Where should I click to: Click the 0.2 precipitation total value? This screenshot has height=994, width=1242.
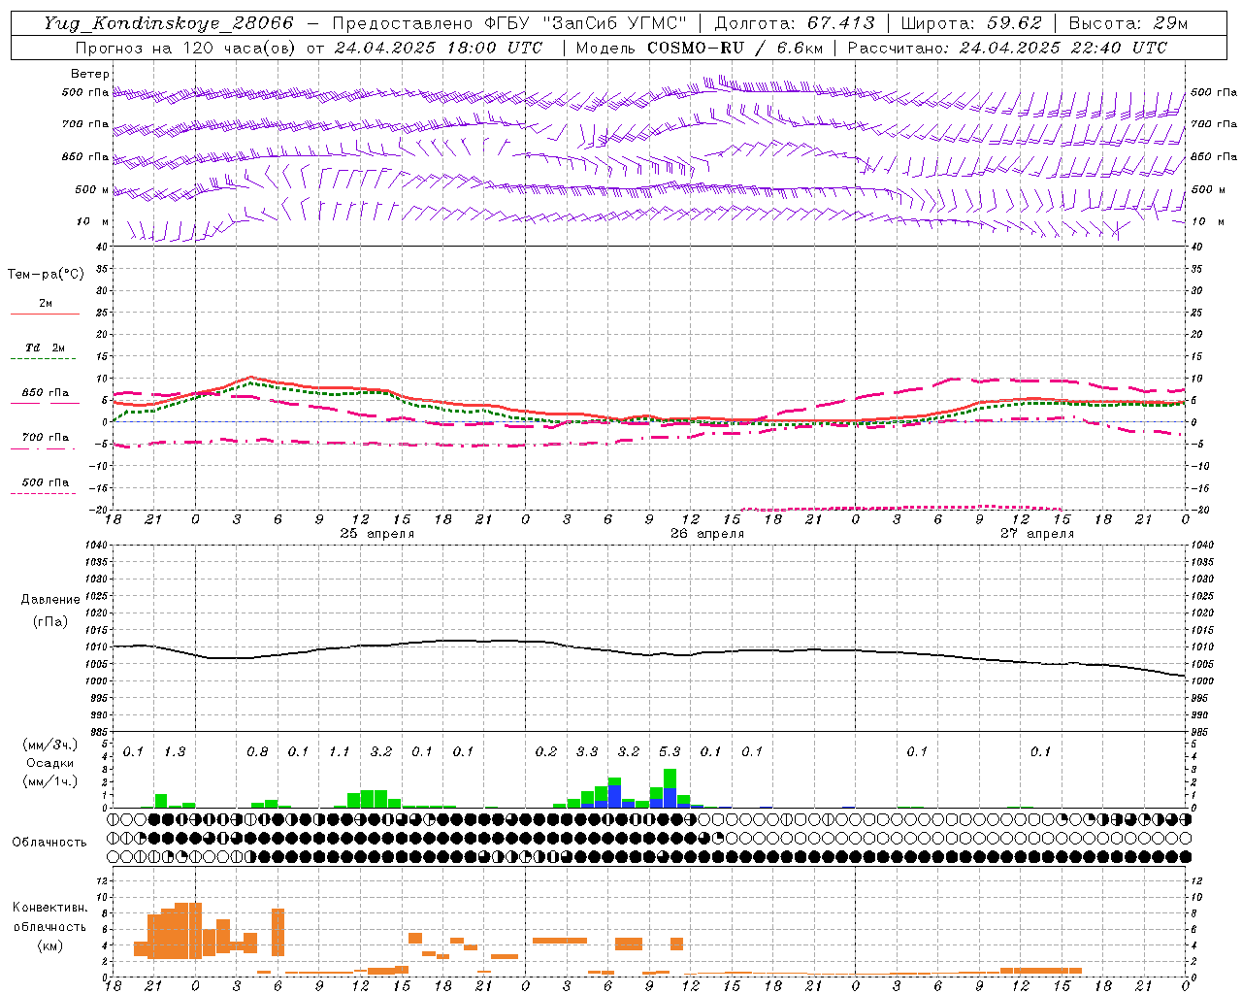click(x=546, y=752)
